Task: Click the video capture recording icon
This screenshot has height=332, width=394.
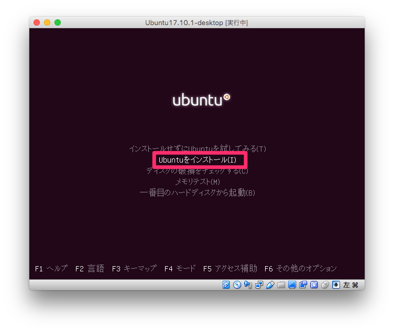Action: (303, 285)
